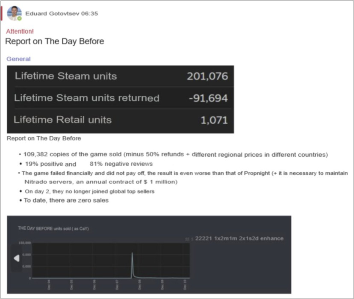The width and height of the screenshot is (354, 299).
Task: Click the 201,076 units value
Action: pyautogui.click(x=207, y=76)
